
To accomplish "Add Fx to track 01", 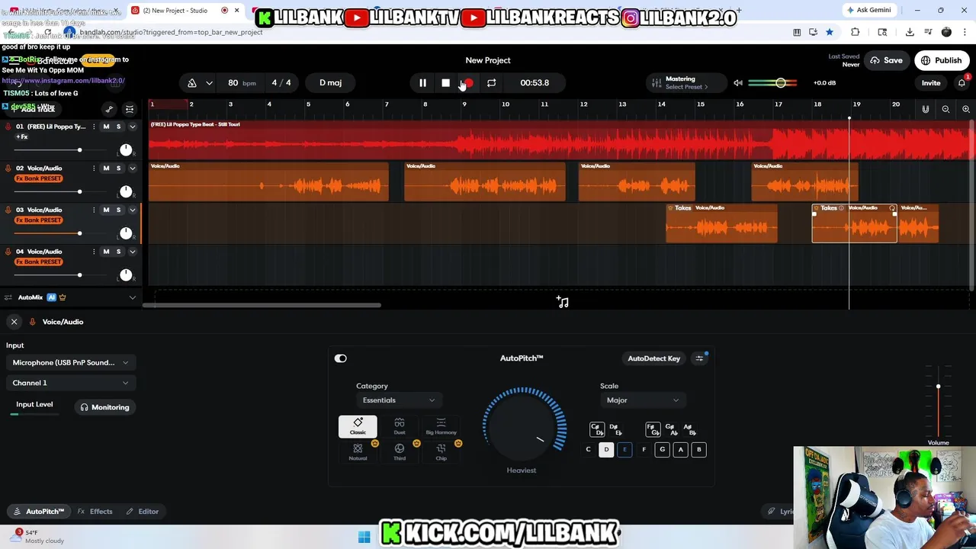I will click(x=22, y=136).
